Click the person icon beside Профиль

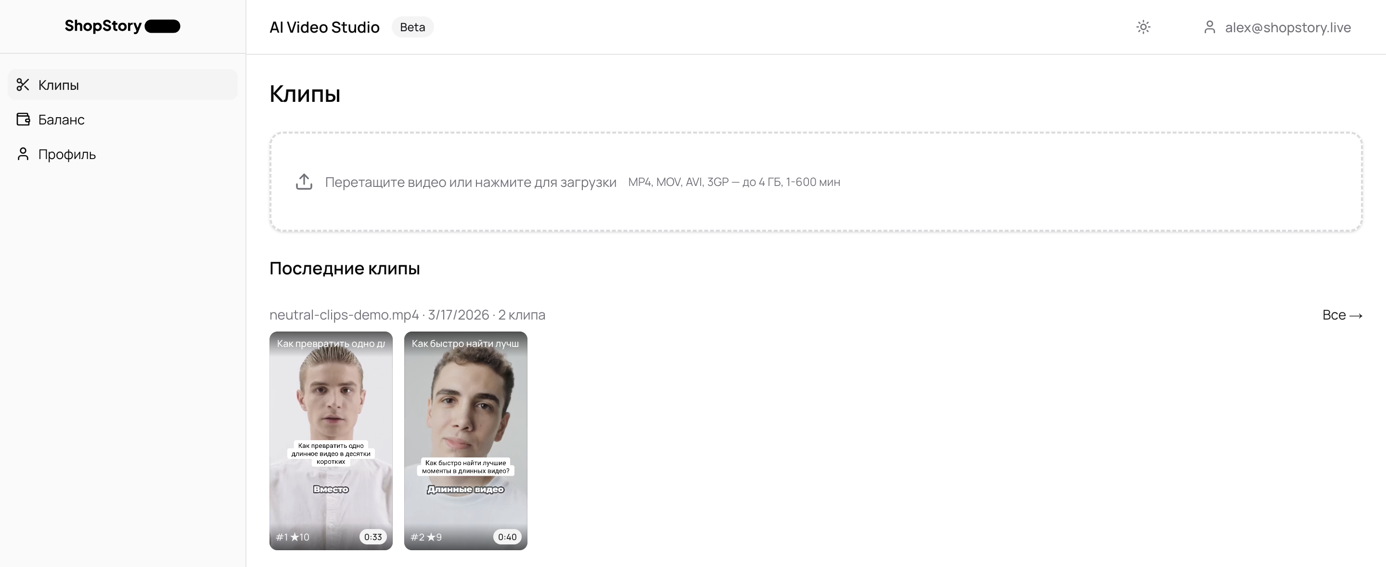[23, 154]
